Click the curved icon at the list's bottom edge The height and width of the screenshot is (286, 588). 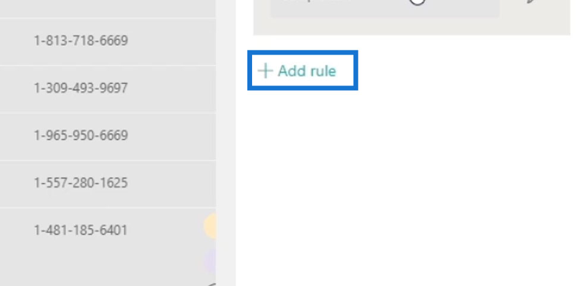click(212, 284)
